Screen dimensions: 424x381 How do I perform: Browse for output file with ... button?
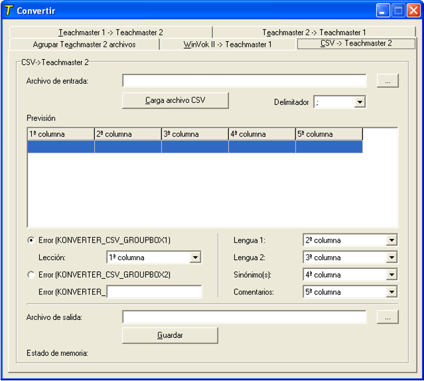point(387,317)
